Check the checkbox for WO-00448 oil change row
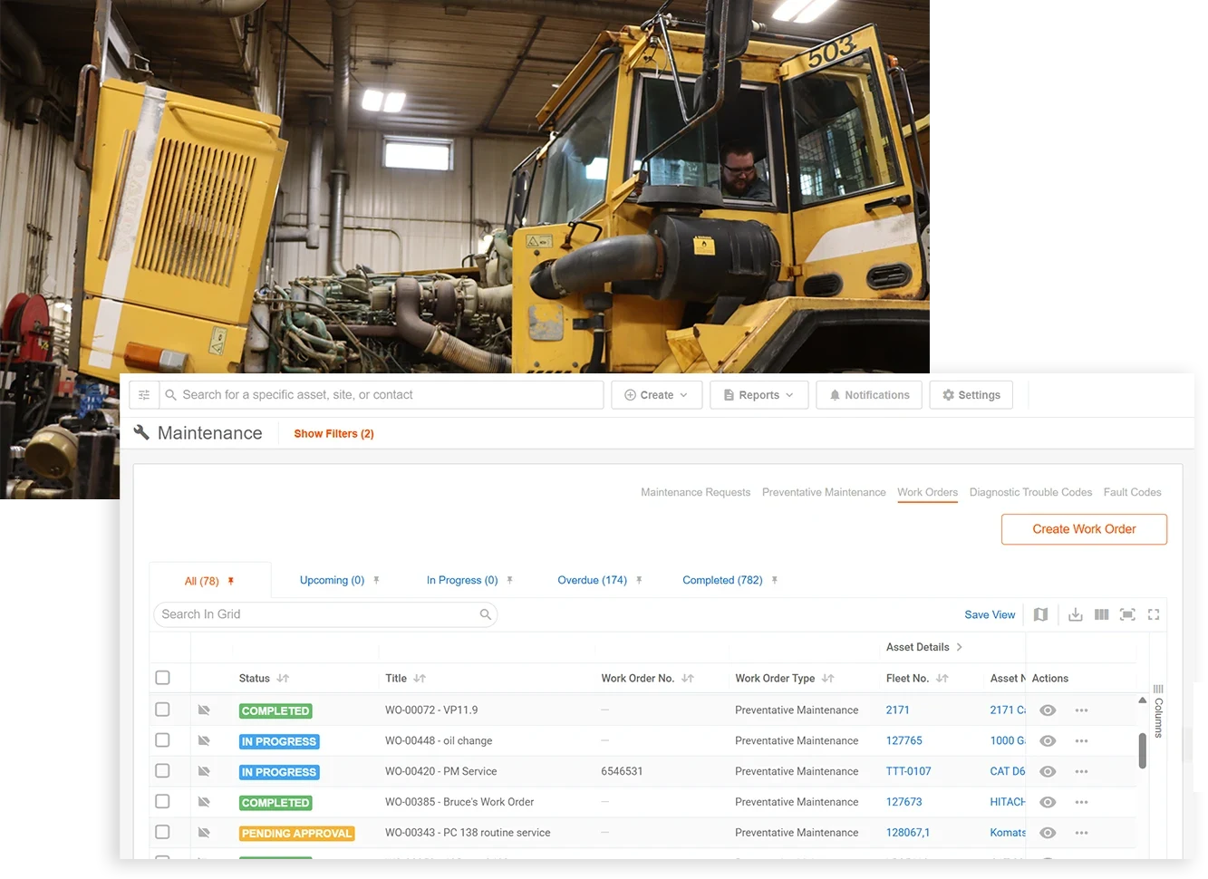This screenshot has height=879, width=1208. click(x=162, y=740)
